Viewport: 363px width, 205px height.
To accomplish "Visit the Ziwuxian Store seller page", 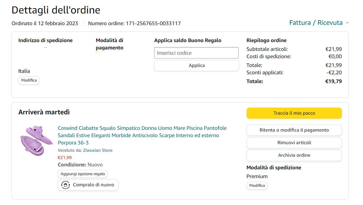I will [98, 150].
